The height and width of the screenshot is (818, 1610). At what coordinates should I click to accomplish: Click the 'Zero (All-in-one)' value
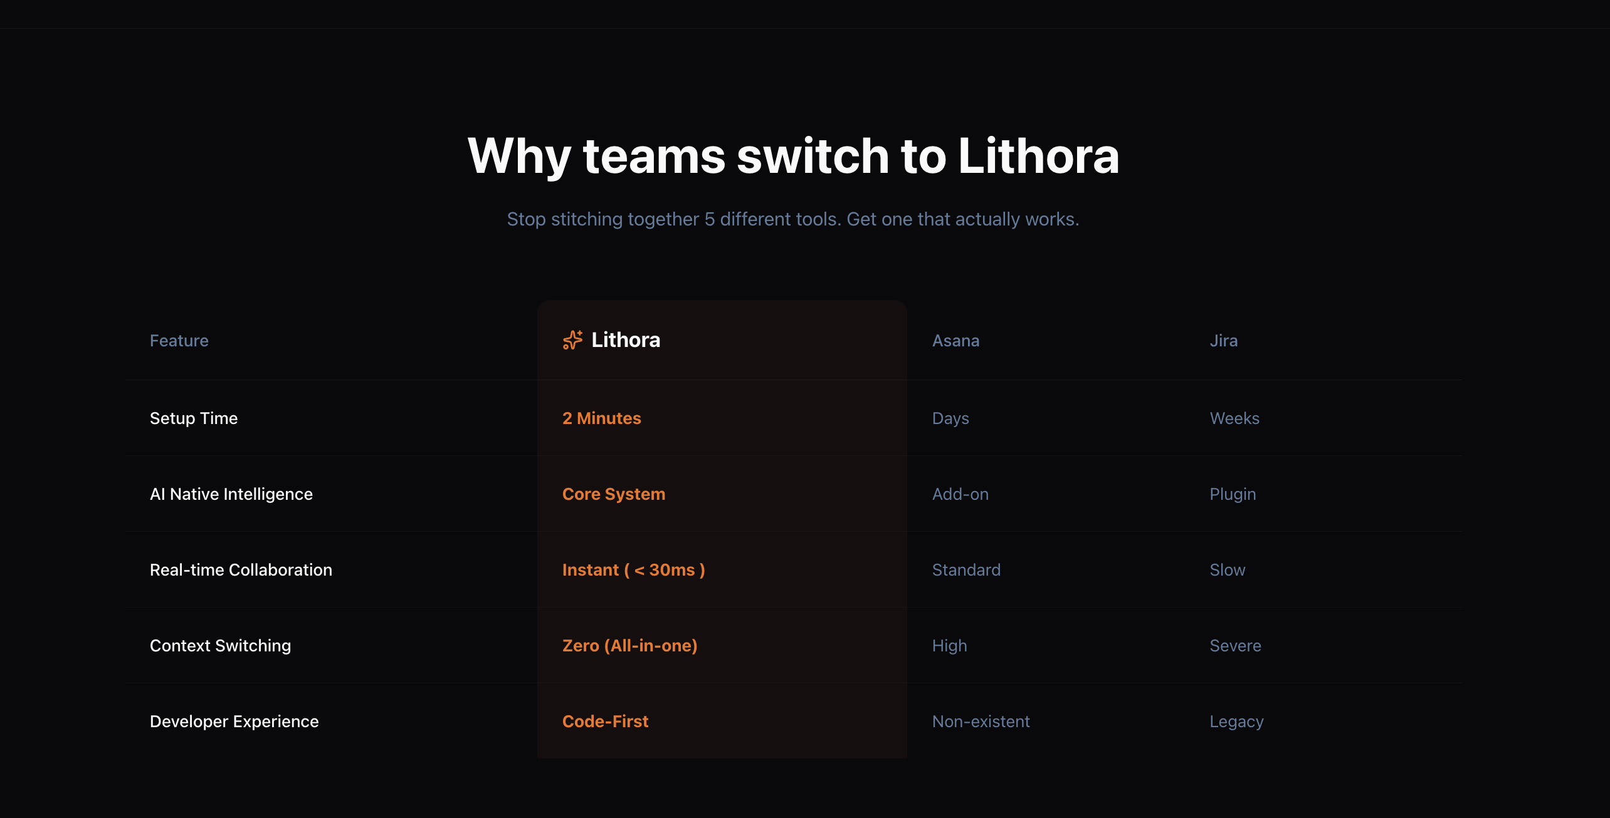(629, 645)
